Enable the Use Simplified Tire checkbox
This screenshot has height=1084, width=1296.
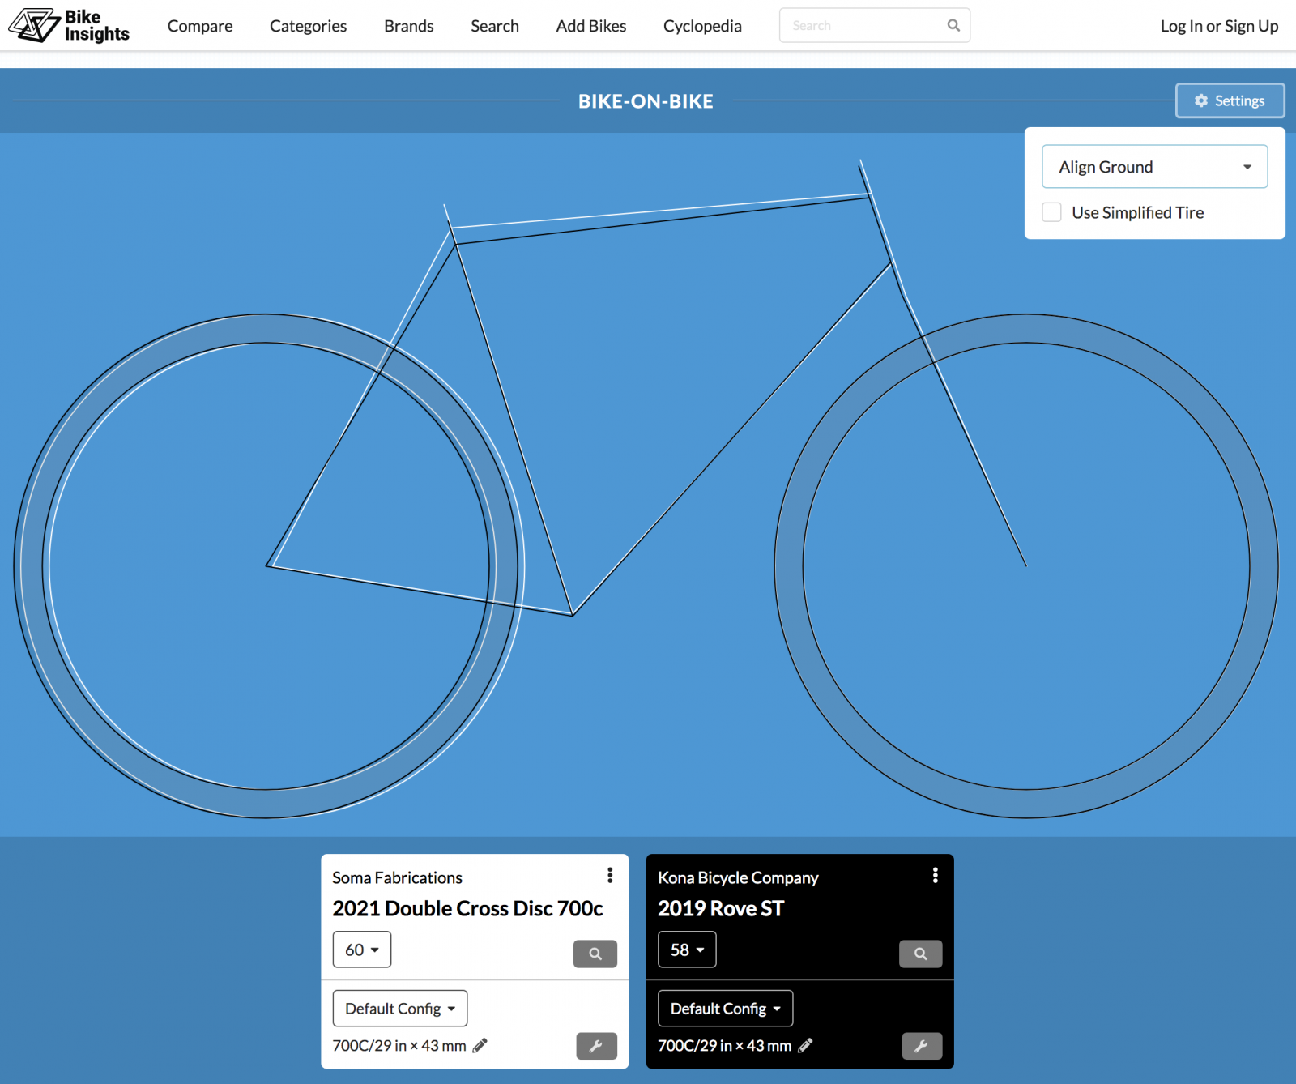(x=1051, y=212)
